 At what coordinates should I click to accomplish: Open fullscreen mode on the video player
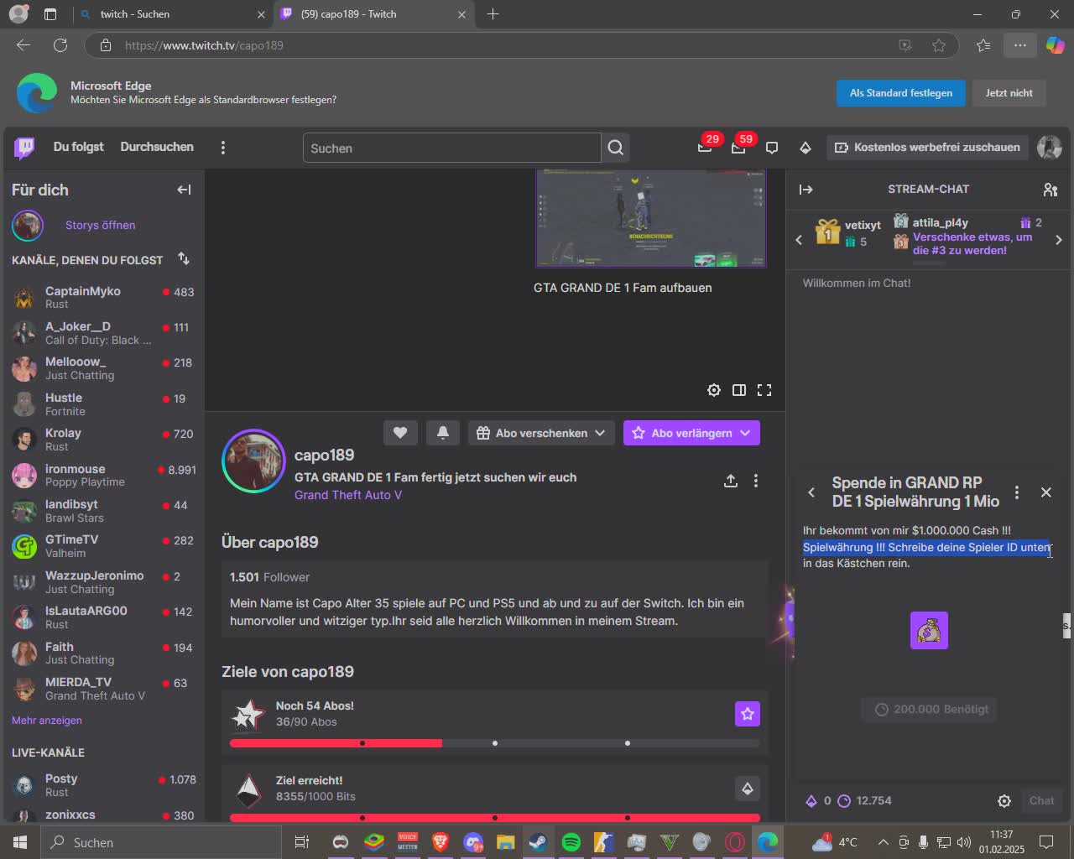point(764,389)
